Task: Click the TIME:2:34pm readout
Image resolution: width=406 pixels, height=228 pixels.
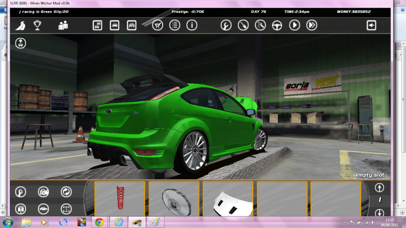Action: [297, 11]
